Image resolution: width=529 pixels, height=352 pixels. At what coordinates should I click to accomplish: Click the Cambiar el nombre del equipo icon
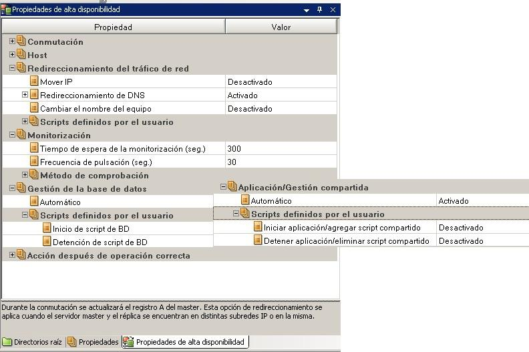pos(34,108)
